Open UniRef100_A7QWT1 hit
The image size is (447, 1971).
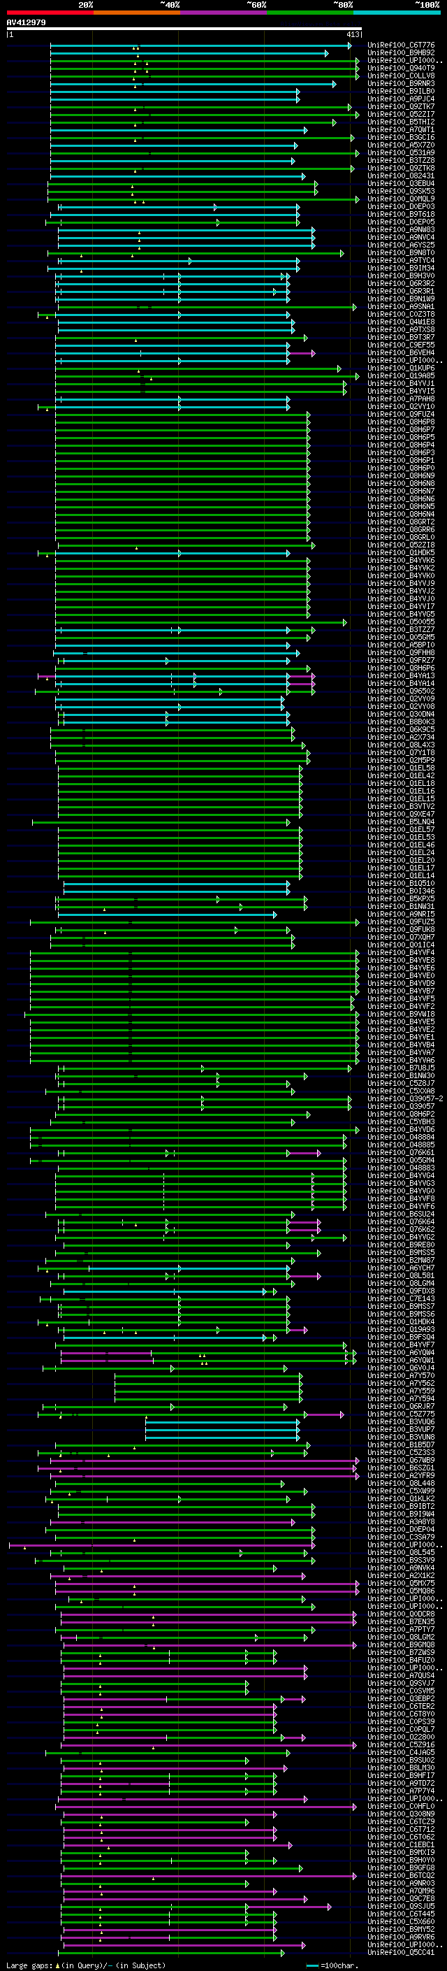[401, 129]
